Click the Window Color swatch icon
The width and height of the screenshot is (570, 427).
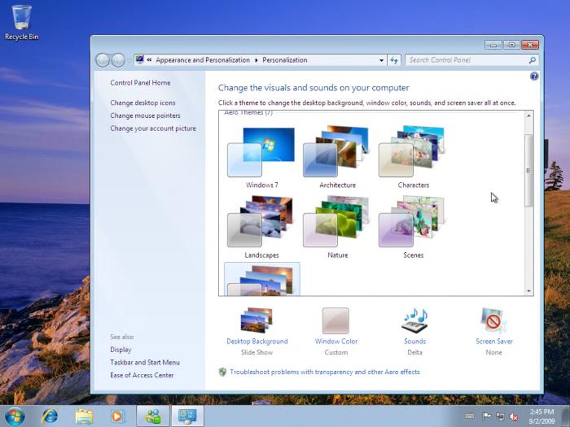(x=335, y=320)
